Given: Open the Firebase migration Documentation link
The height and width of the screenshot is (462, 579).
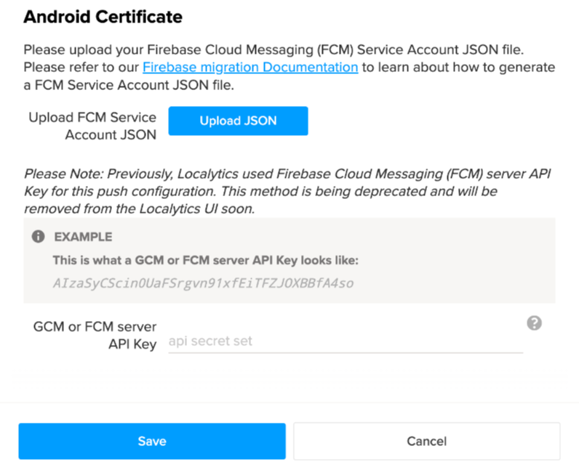Looking at the screenshot, I should [x=250, y=68].
